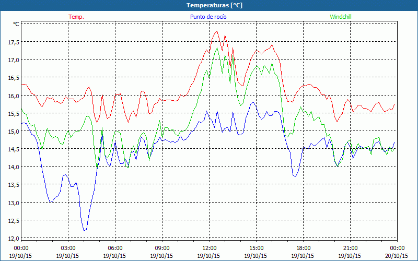The width and height of the screenshot is (418, 261).
Task: Select the green Windchill legend label
Action: pos(341,17)
